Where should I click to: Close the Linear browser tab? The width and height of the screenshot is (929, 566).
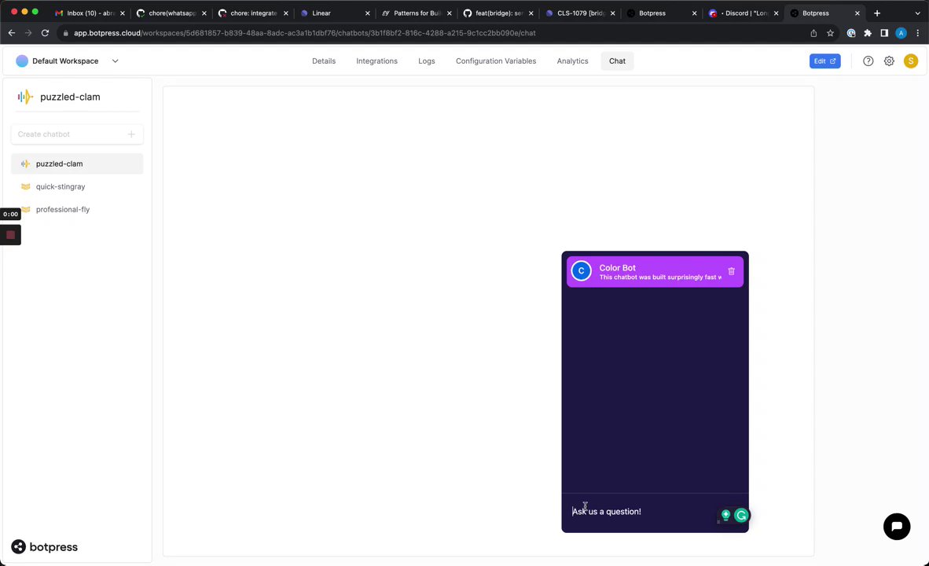point(367,13)
